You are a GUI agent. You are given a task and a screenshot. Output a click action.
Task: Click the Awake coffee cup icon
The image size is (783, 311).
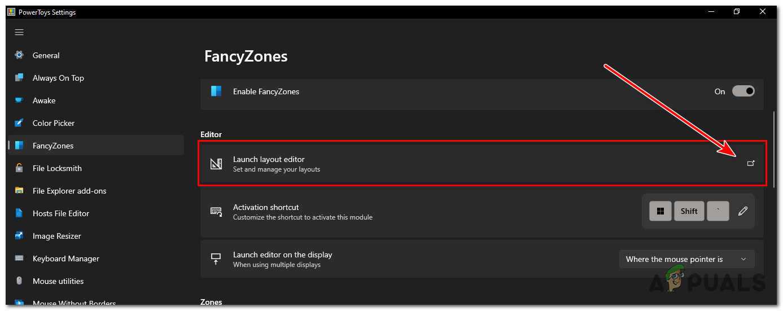[19, 100]
